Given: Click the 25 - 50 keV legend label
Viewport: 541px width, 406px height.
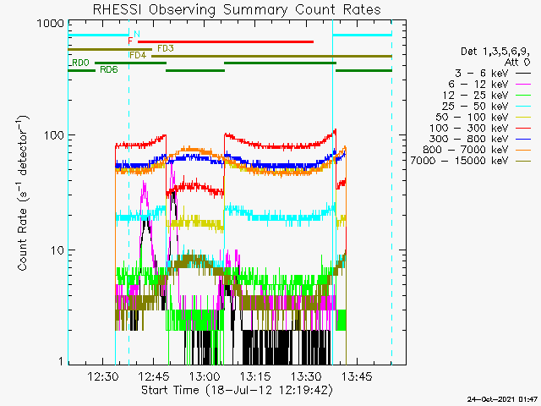Looking at the screenshot, I should click(x=475, y=106).
